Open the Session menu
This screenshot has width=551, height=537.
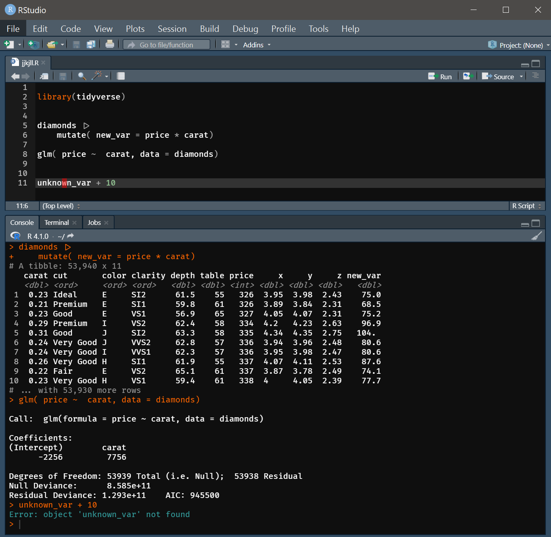[172, 29]
